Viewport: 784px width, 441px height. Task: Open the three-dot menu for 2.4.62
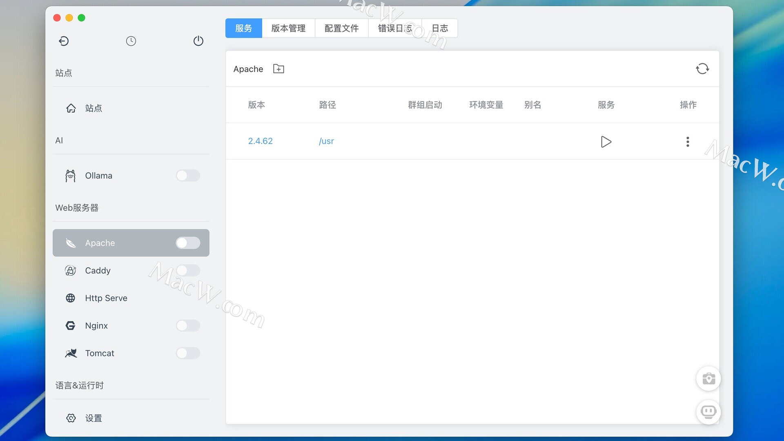[688, 142]
